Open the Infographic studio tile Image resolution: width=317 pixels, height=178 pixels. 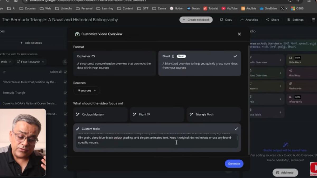coord(301,99)
